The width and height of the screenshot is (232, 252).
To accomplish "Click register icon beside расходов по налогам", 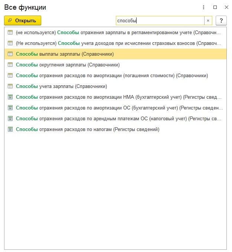I will [x=10, y=130].
